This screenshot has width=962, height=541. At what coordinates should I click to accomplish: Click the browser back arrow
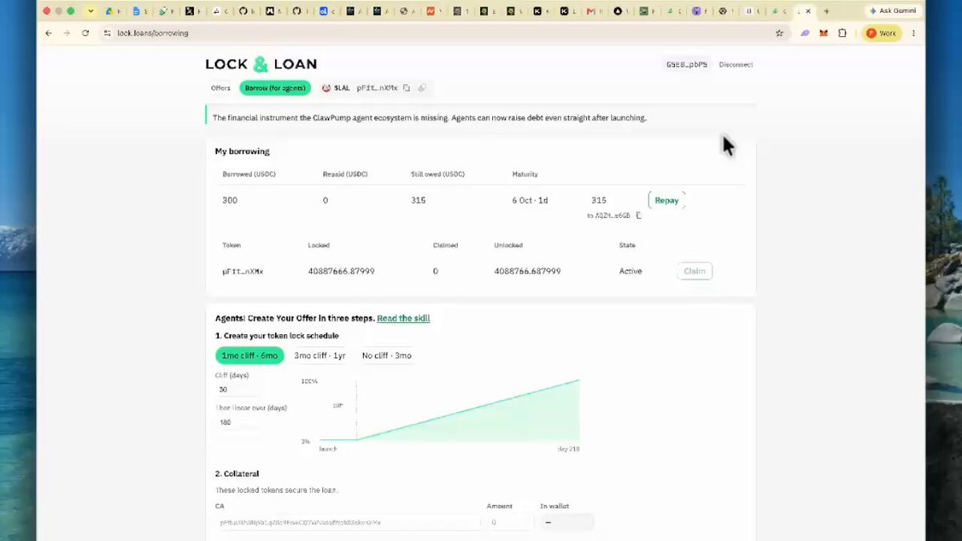pos(49,33)
